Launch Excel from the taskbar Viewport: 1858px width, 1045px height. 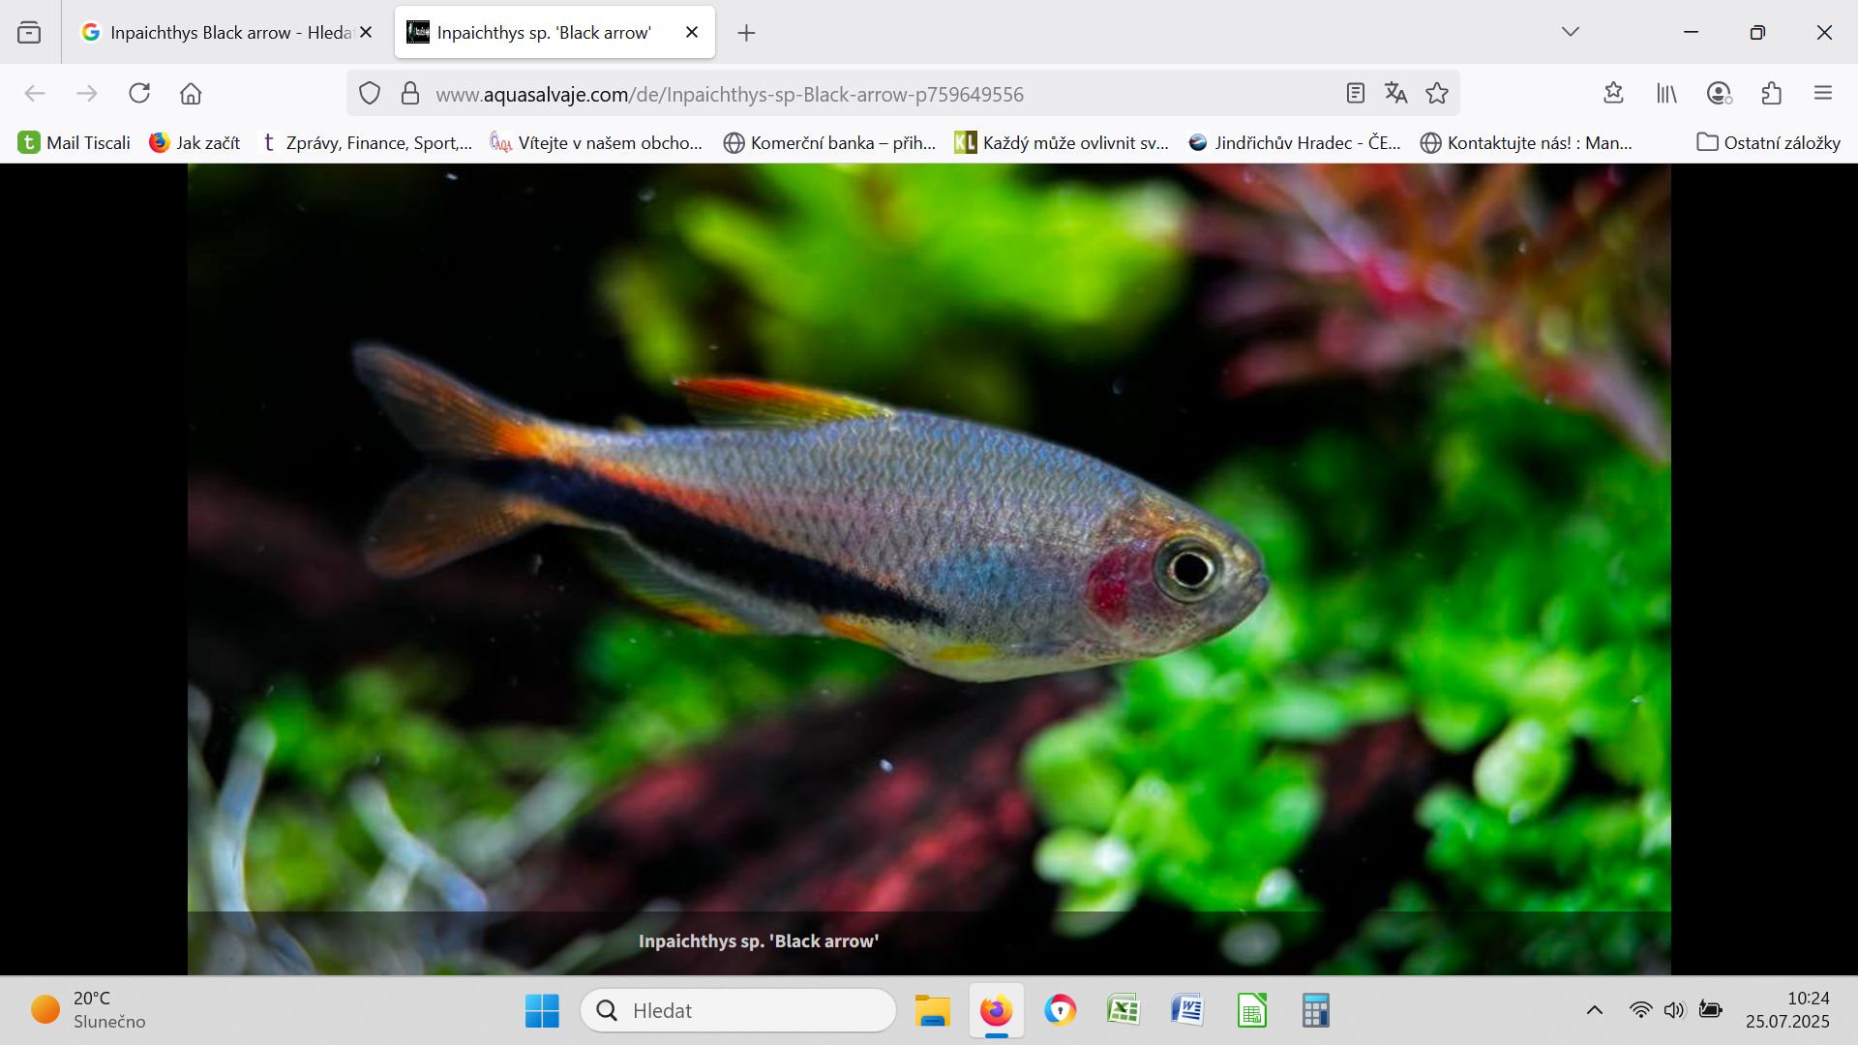[1124, 1009]
